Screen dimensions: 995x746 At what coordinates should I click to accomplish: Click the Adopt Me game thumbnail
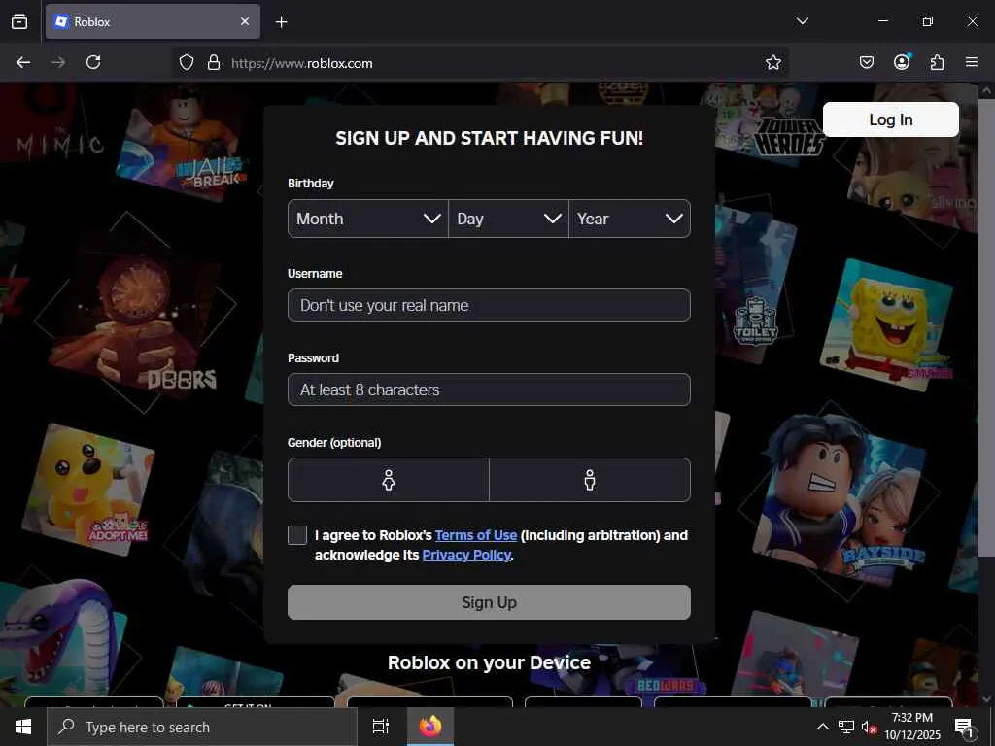coord(88,490)
